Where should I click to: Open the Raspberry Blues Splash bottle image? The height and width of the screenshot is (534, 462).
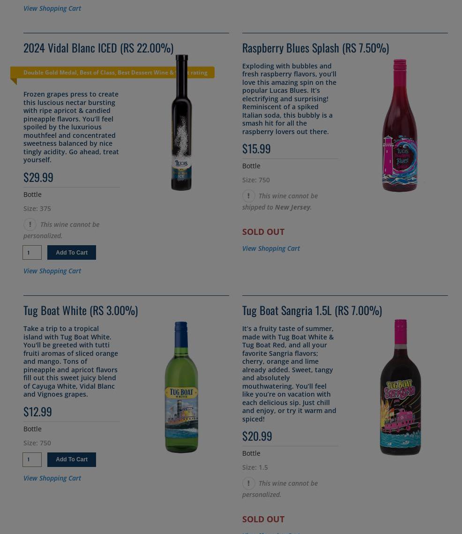400,125
